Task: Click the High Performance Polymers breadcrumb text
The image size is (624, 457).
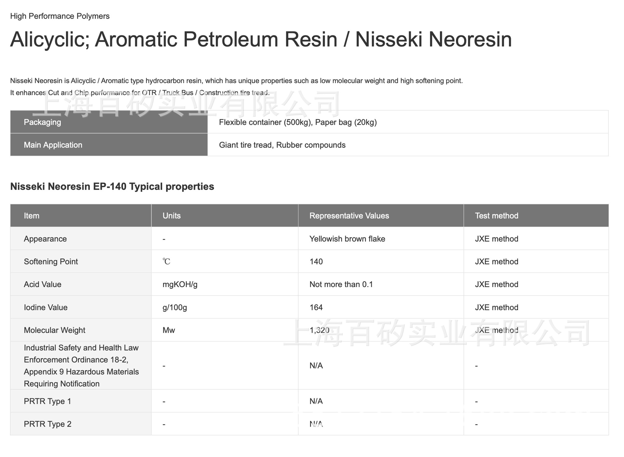Action: click(60, 16)
